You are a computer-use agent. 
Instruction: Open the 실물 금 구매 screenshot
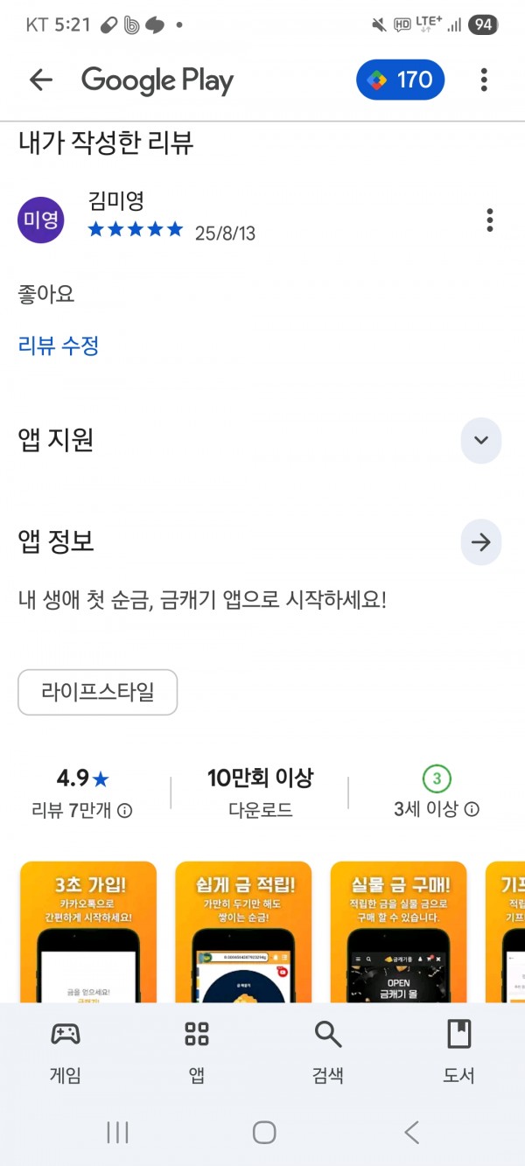click(398, 932)
